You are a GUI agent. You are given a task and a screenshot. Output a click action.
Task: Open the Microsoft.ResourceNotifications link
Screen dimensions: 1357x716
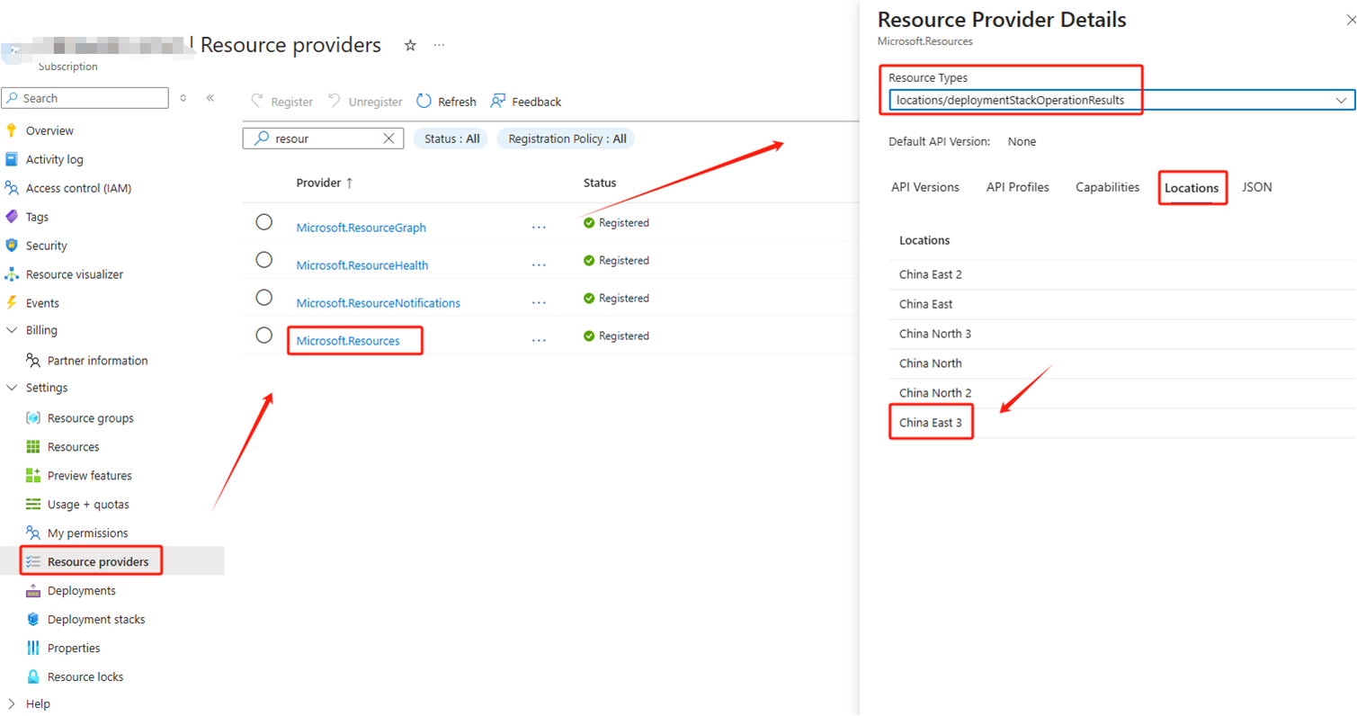[x=379, y=303]
